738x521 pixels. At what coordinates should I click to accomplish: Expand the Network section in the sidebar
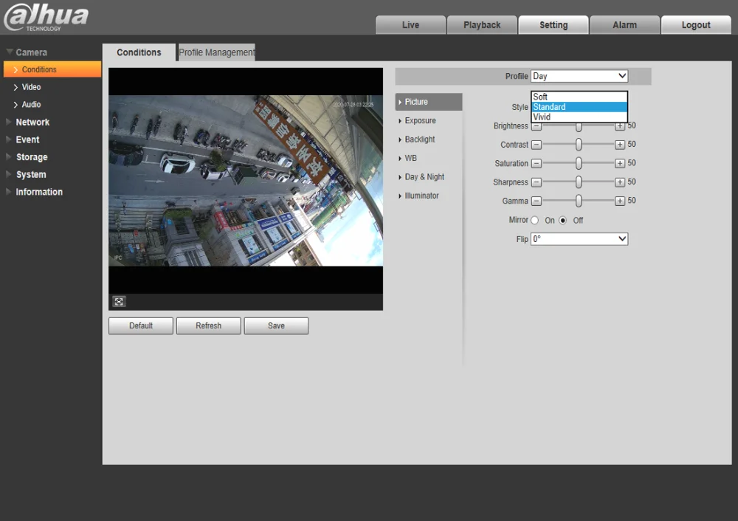point(32,123)
